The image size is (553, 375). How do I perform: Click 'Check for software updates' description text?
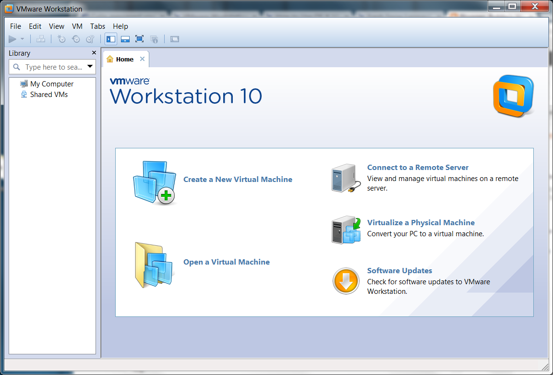(429, 287)
